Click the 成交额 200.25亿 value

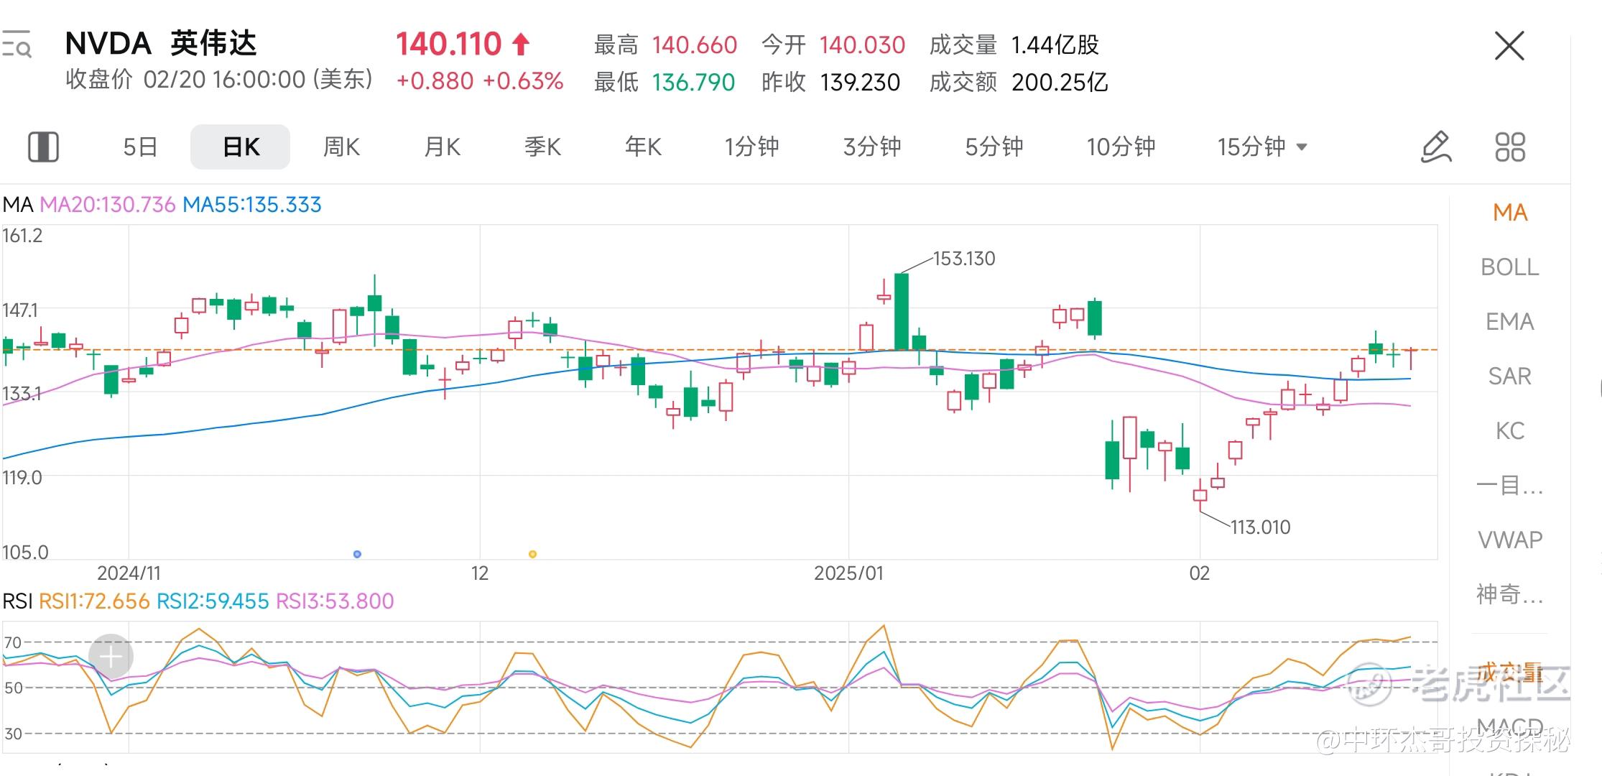pos(1060,83)
